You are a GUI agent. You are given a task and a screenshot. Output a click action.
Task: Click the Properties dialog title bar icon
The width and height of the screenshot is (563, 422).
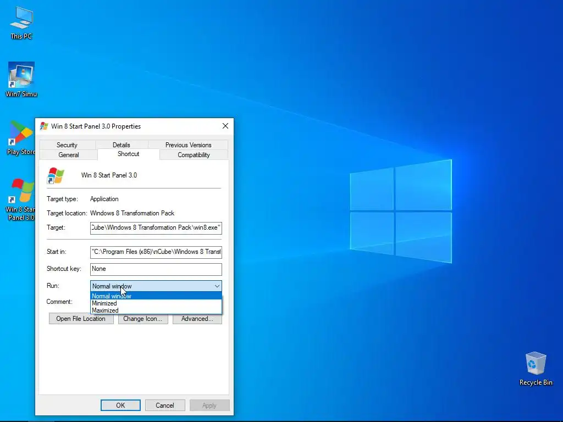pyautogui.click(x=44, y=126)
